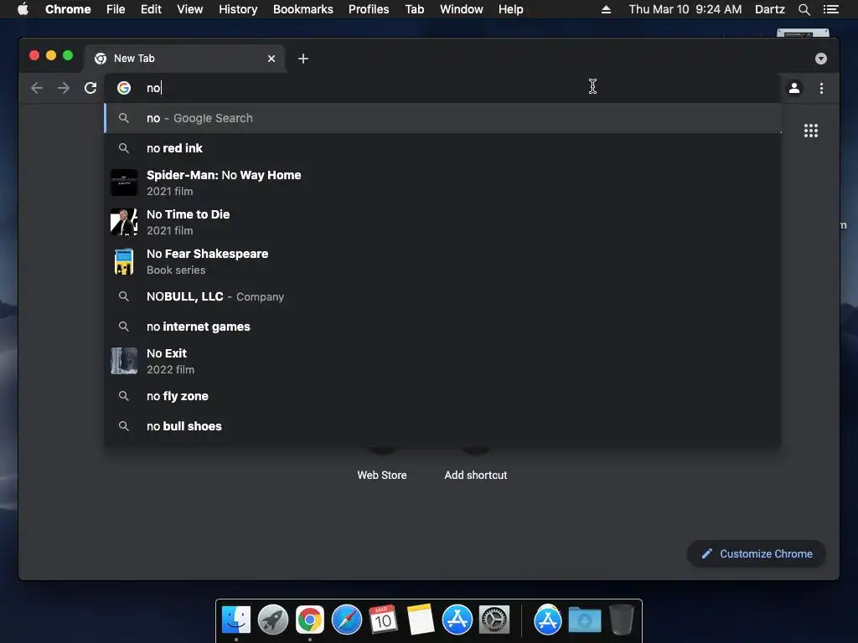Open the View menu
Screen dimensions: 858x643
pyautogui.click(x=190, y=9)
